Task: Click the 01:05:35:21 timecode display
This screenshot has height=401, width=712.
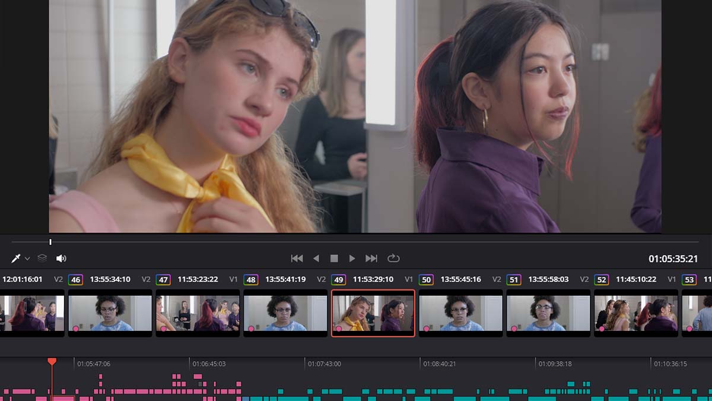Action: tap(673, 259)
